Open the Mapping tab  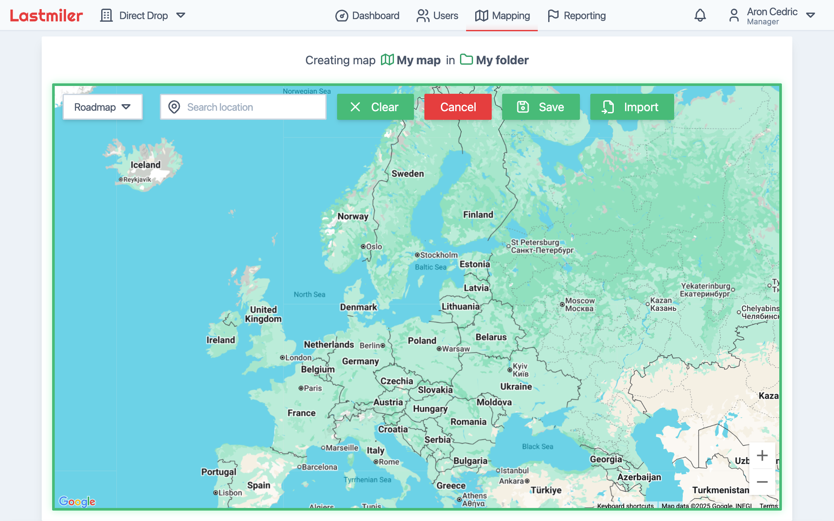click(502, 16)
